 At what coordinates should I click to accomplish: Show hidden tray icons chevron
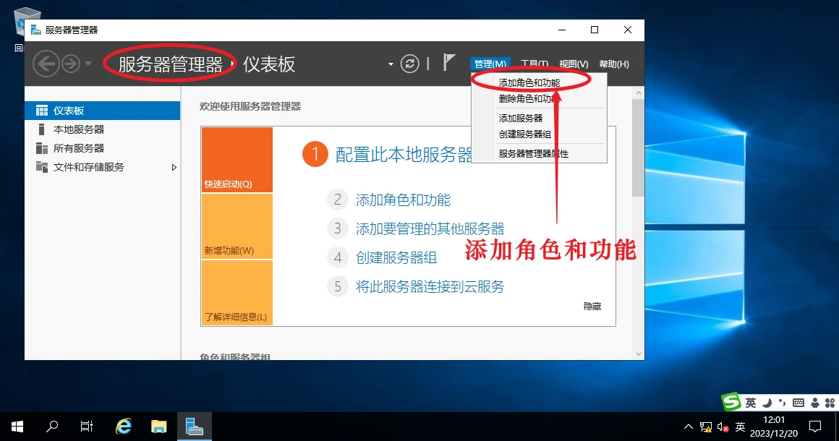pyautogui.click(x=688, y=427)
